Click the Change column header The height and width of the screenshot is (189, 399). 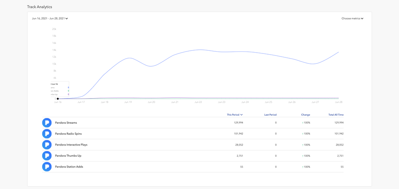(x=306, y=115)
